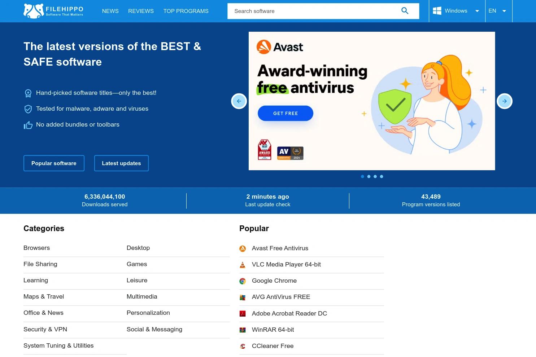Click the AV-Comparatives 2024 badge

290,153
